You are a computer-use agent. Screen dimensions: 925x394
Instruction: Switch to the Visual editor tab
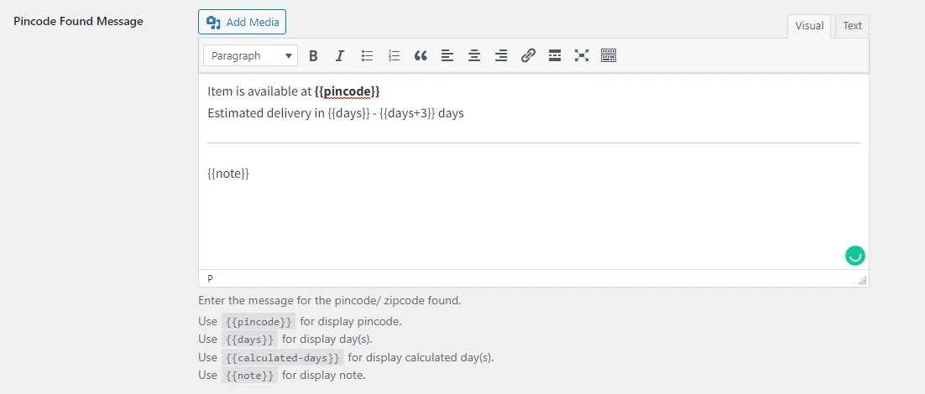tap(809, 26)
